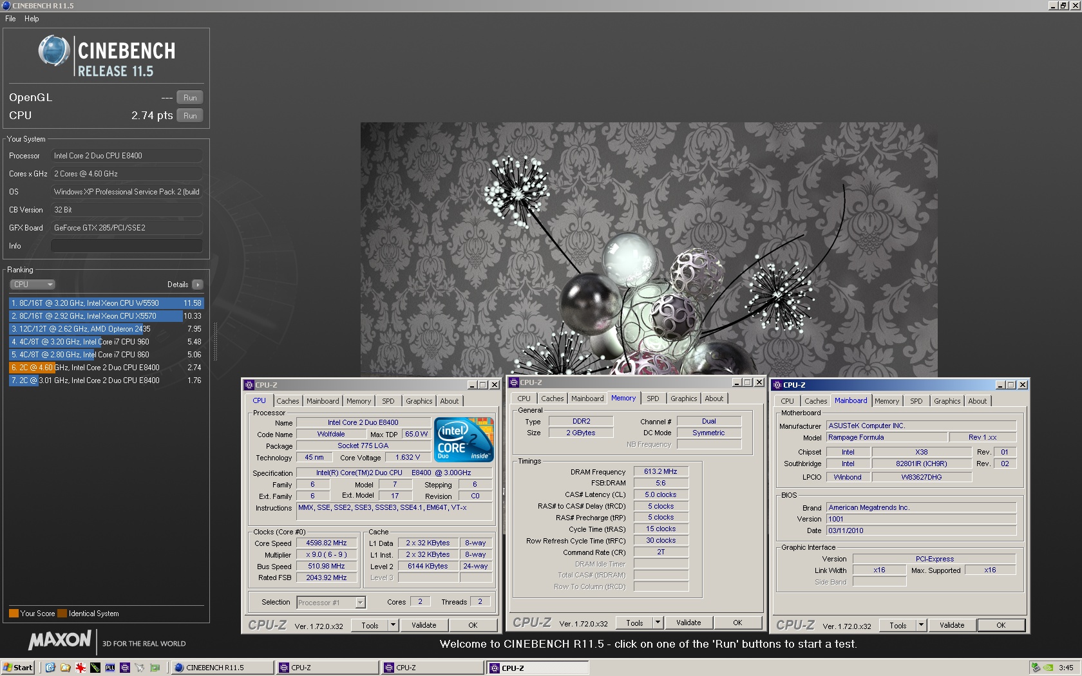This screenshot has height=676, width=1082.
Task: Select ranking row Core i7 CPU 960
Action: [106, 342]
